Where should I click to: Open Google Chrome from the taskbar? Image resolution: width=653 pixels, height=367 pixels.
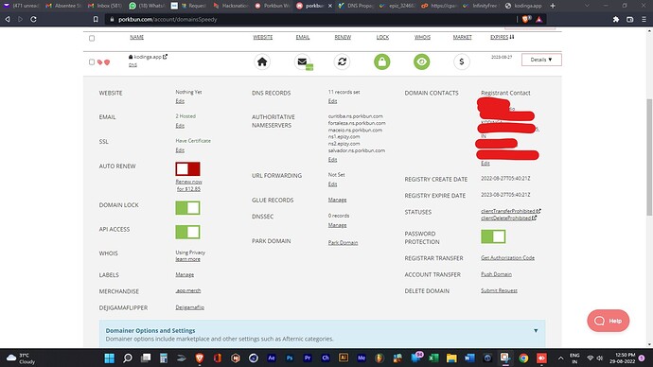(523, 358)
